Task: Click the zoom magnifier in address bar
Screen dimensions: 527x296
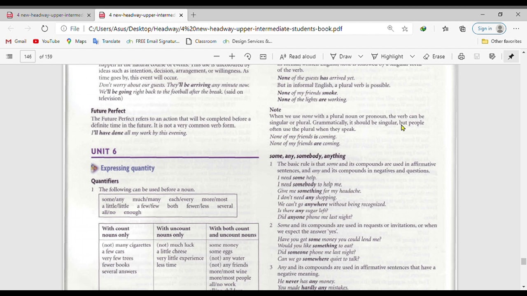Action: (x=390, y=29)
